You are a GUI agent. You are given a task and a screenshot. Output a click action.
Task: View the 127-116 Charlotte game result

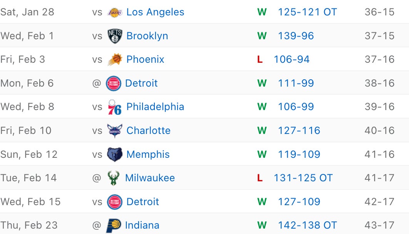point(299,131)
